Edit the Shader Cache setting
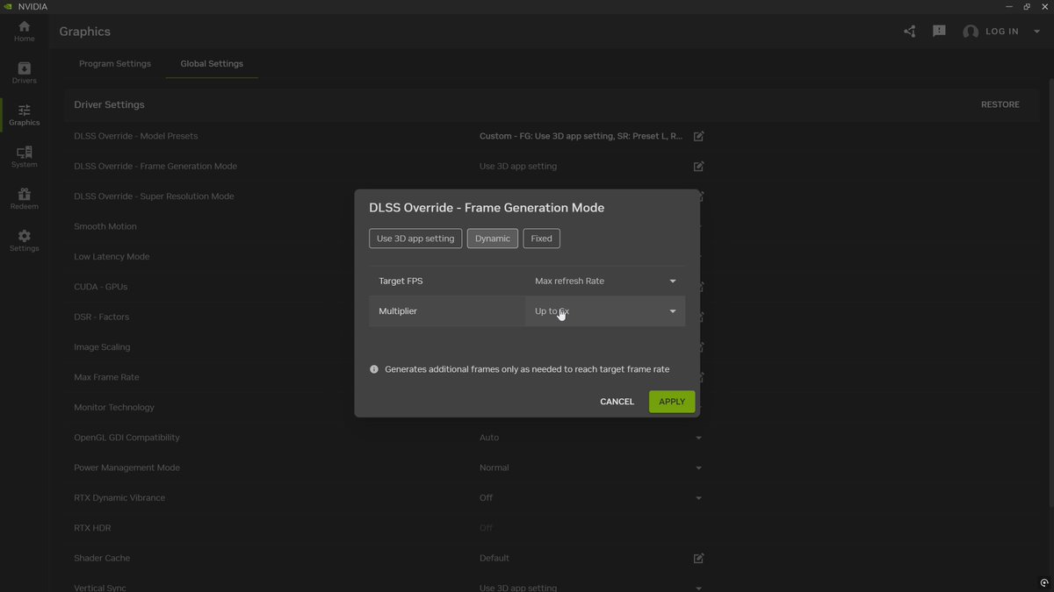Image resolution: width=1054 pixels, height=592 pixels. pyautogui.click(x=699, y=558)
